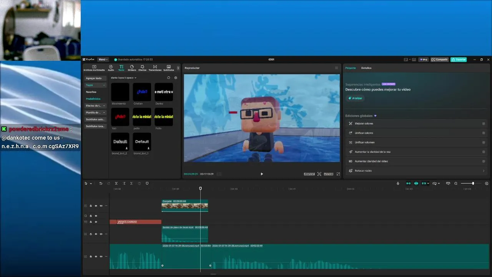Open the Audio library tab
The image size is (492, 277).
[x=111, y=68]
